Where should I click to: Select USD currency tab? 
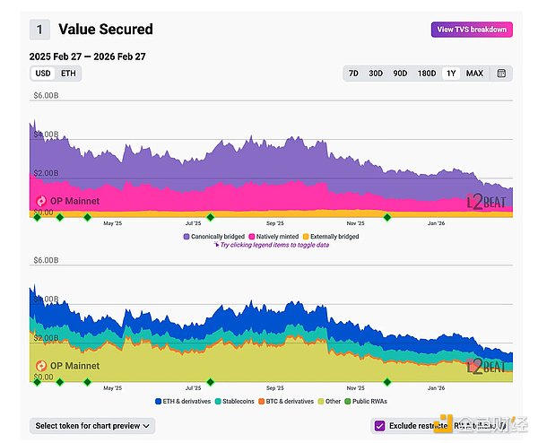click(42, 73)
